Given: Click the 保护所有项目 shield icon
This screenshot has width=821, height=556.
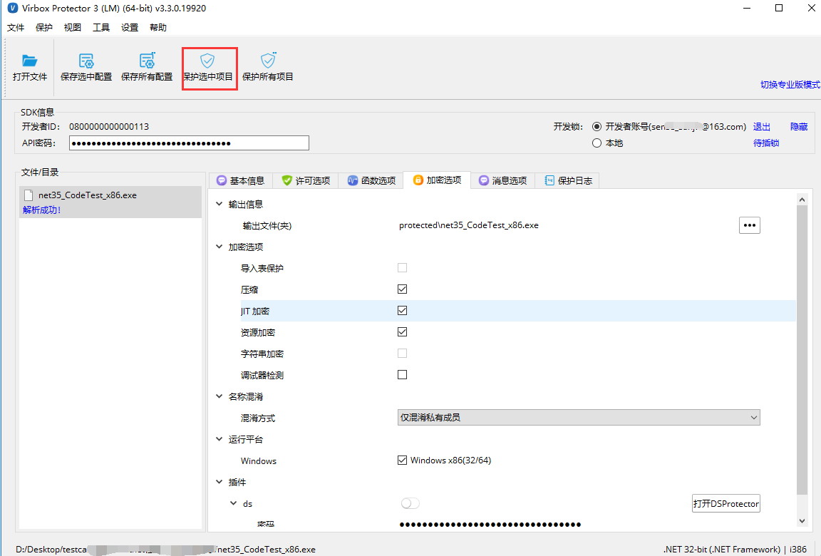Looking at the screenshot, I should tap(268, 61).
